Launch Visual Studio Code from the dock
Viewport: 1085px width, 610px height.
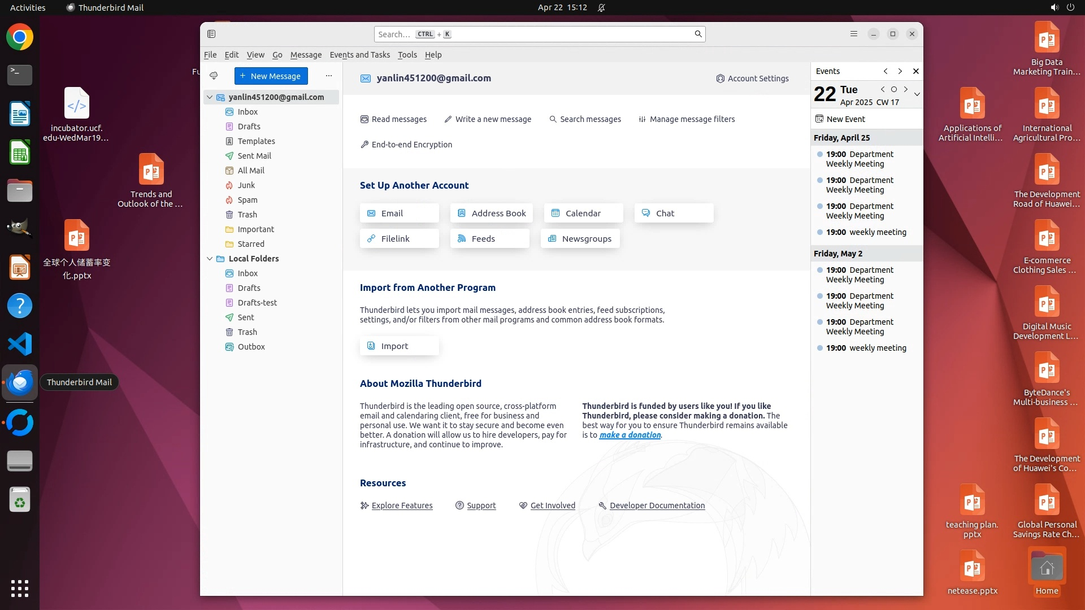pyautogui.click(x=20, y=344)
